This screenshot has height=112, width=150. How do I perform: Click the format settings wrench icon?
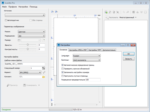tap(44, 72)
